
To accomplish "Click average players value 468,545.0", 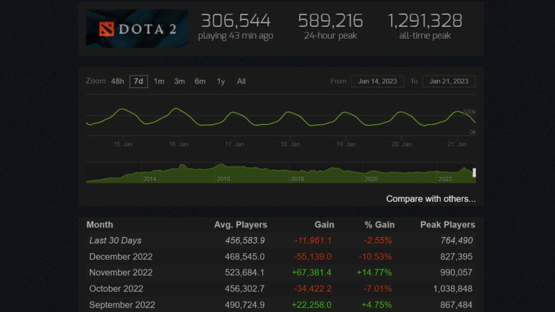I will tap(245, 257).
